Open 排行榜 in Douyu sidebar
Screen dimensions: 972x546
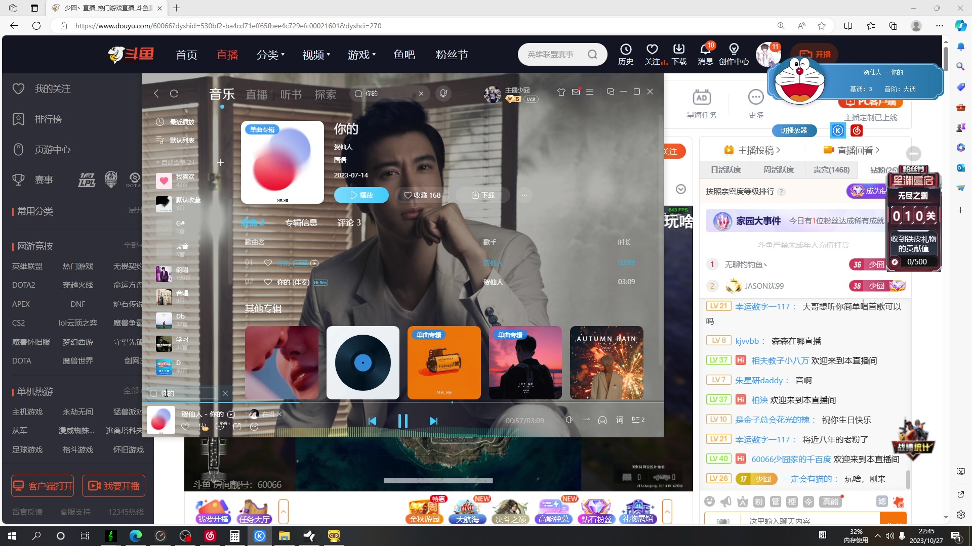point(37,119)
